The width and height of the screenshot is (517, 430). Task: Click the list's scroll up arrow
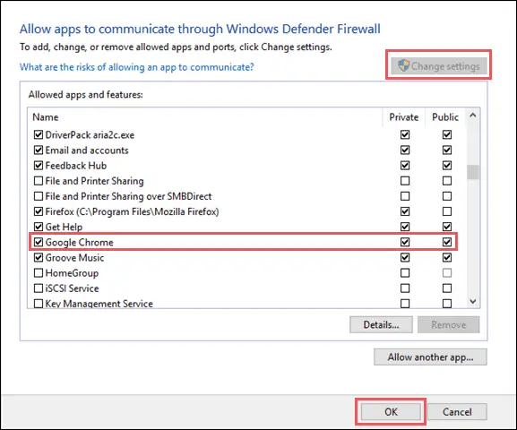coord(473,116)
